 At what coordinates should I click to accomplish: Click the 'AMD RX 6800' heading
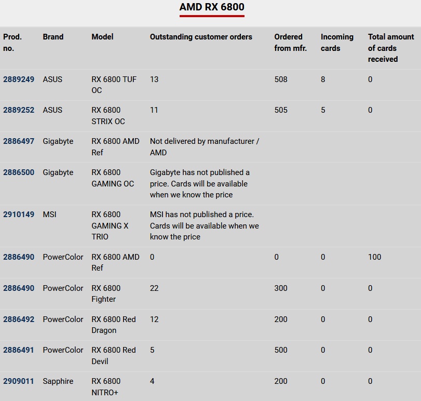[x=212, y=7]
